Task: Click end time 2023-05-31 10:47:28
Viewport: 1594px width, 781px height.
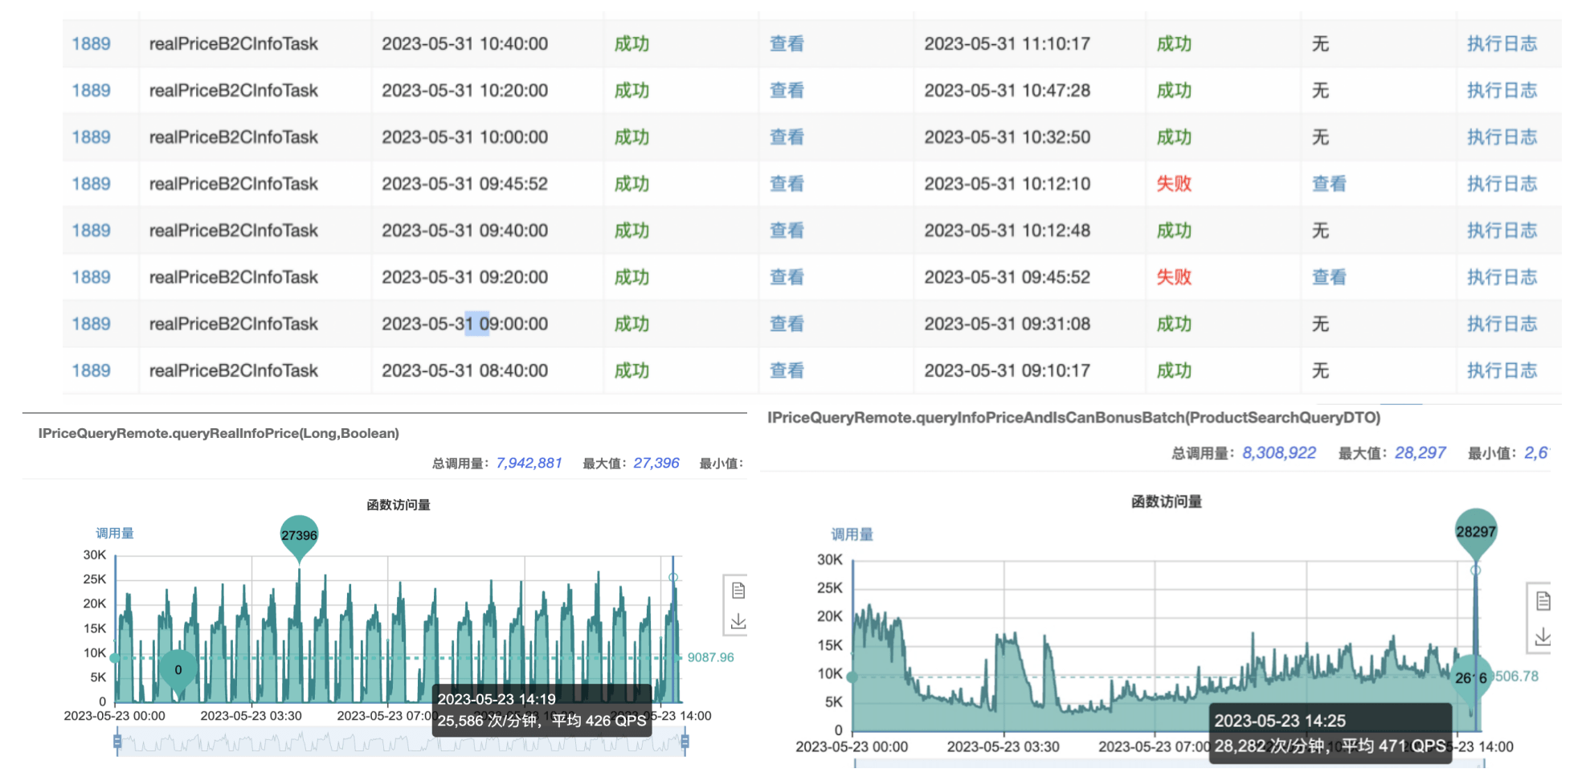Action: tap(1007, 90)
